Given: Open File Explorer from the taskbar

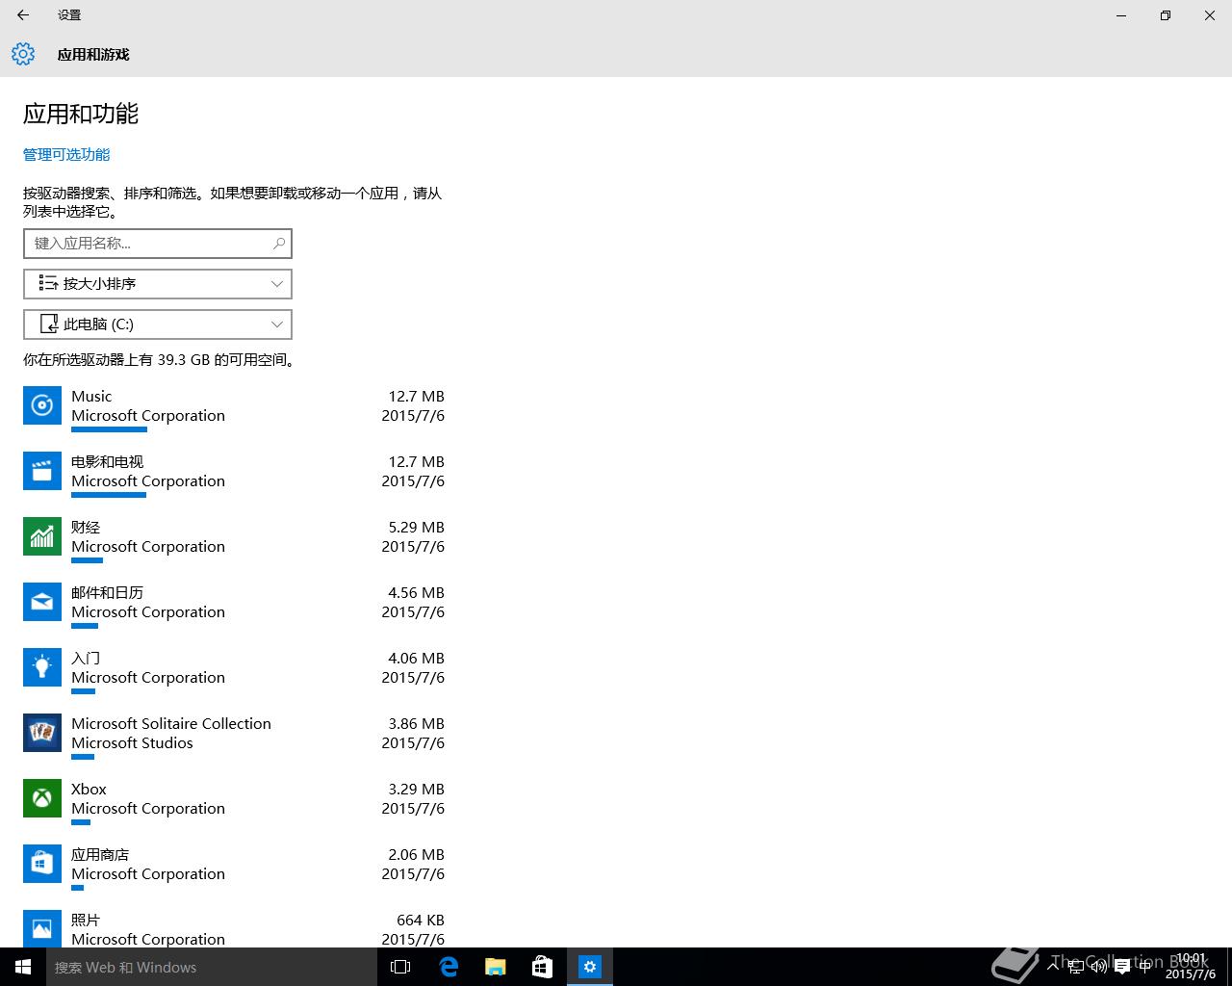Looking at the screenshot, I should pos(495,967).
